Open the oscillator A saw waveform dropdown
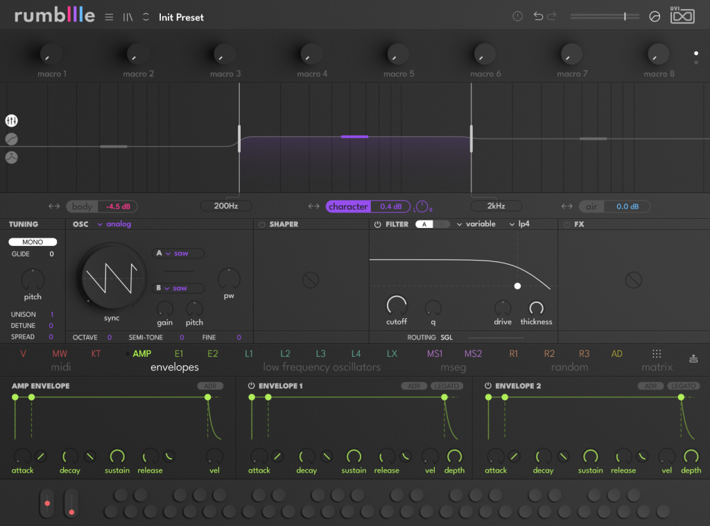This screenshot has width=710, height=526. point(178,253)
